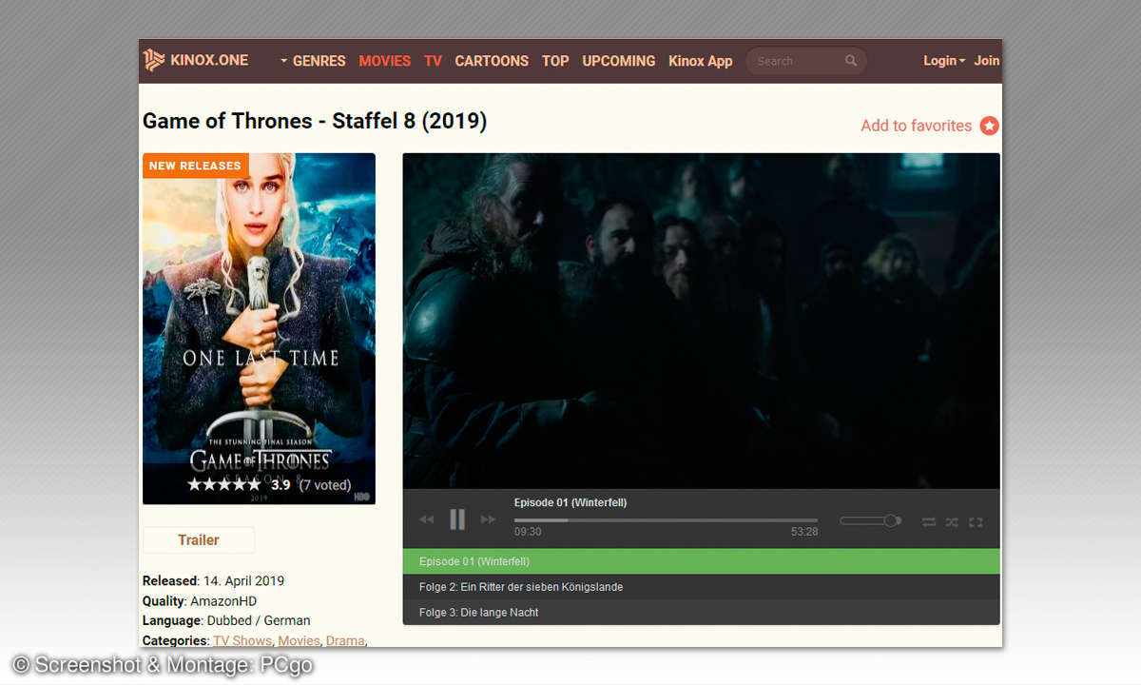Click the NEW RELEASES badge
The image size is (1141, 685).
click(195, 166)
